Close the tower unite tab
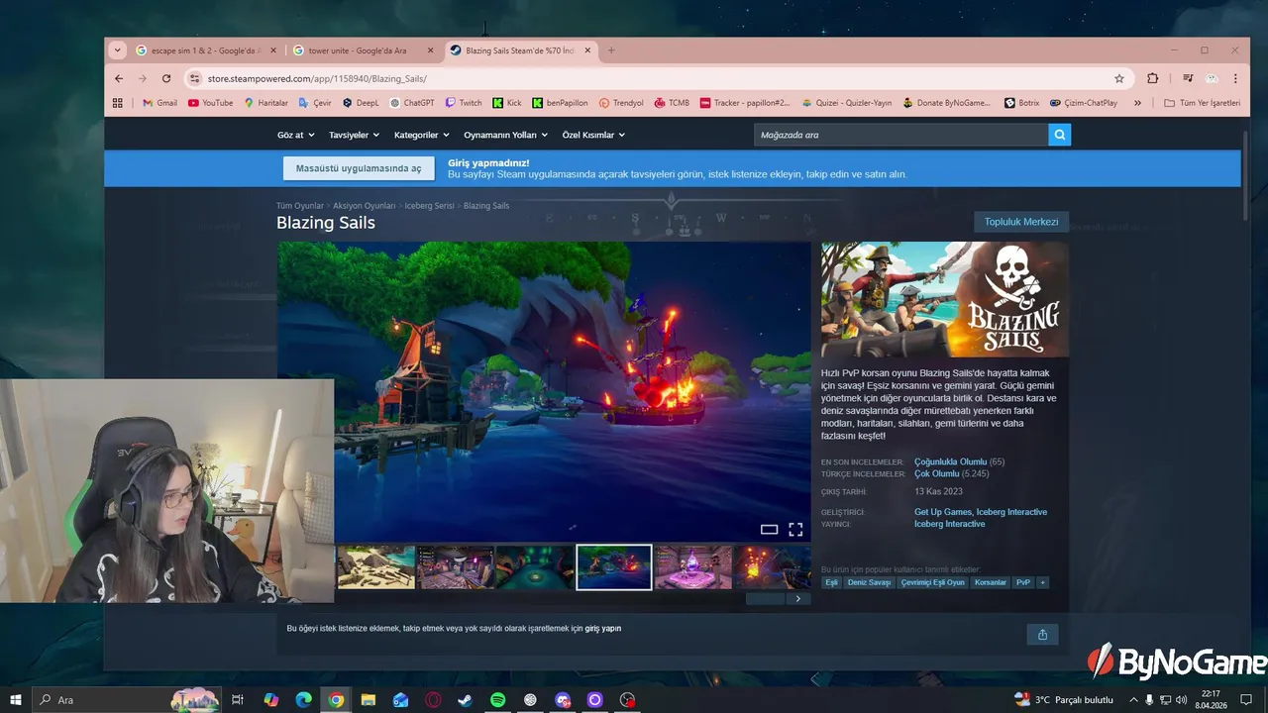The height and width of the screenshot is (713, 1268). click(x=430, y=51)
